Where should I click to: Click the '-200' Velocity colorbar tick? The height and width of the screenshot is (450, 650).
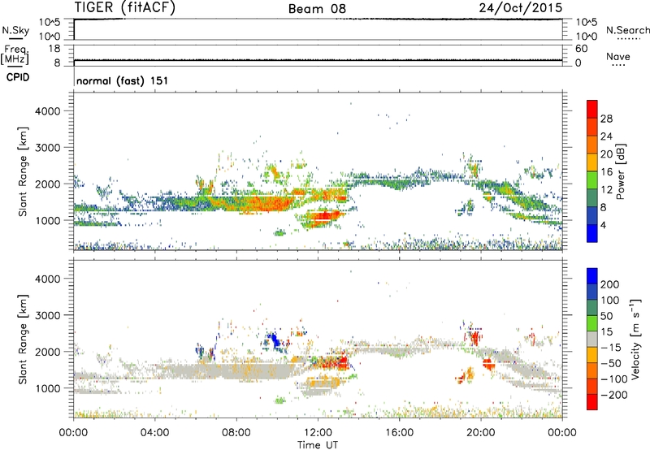(x=613, y=395)
